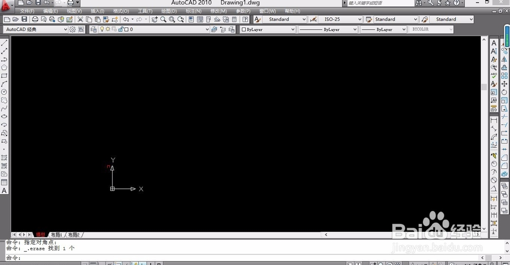
Task: Select the Revision cloud tool
Action: coord(4,100)
